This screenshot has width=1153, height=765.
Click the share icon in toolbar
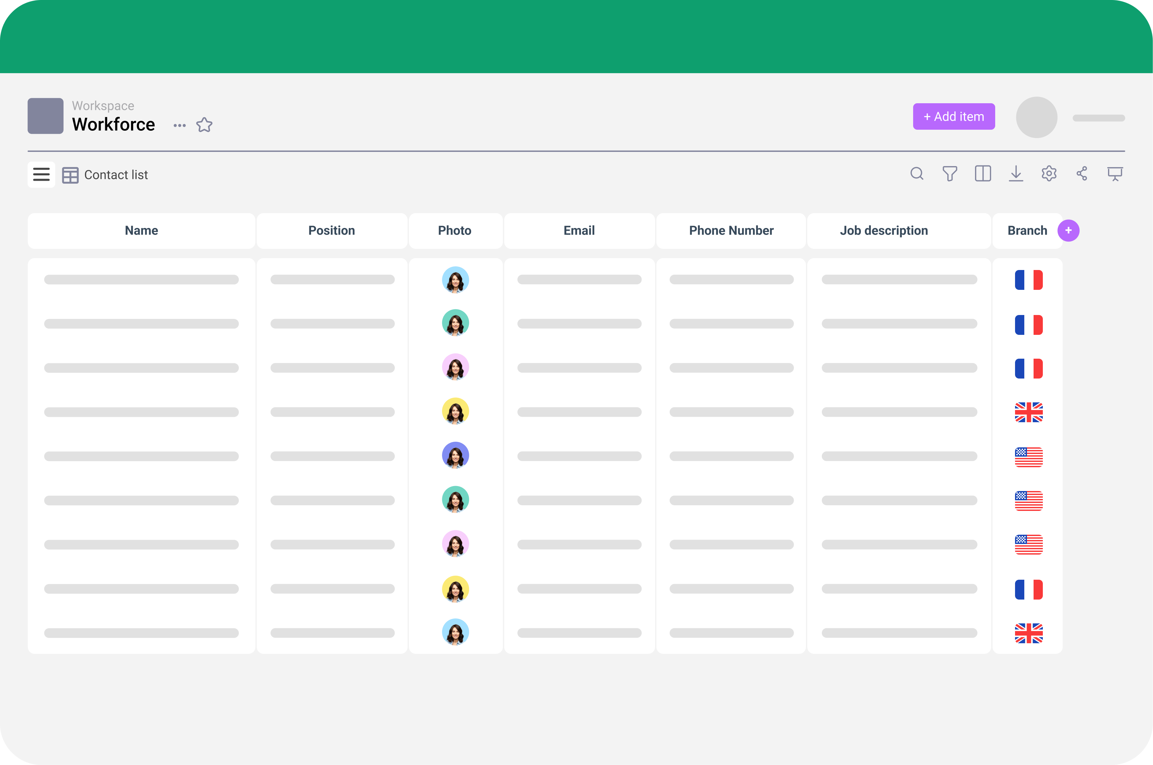pyautogui.click(x=1082, y=174)
